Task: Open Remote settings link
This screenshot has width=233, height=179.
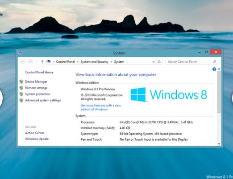Action: click(36, 88)
